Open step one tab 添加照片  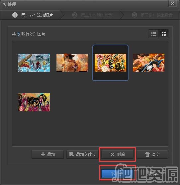pyautogui.click(x=33, y=15)
